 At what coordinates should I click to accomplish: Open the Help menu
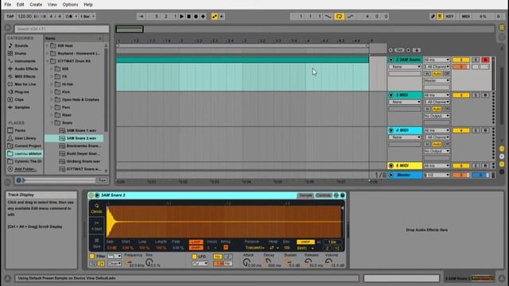click(x=88, y=5)
